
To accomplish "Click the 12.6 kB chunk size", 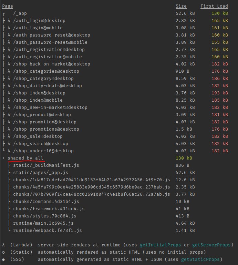I will (x=185, y=180).
